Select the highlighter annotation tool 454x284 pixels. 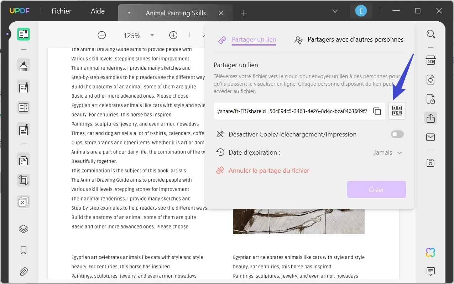pos(24,65)
